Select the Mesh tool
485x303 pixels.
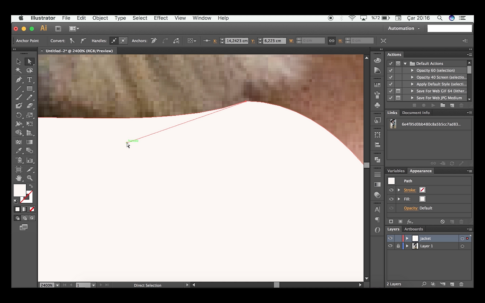click(x=19, y=142)
